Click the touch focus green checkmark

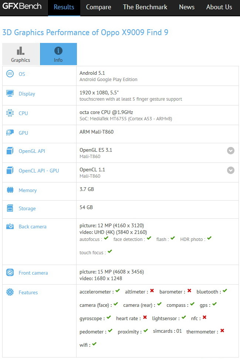click(x=110, y=251)
